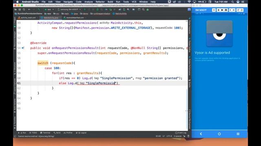This screenshot has height=146, width=261.
Task: Switch to the activity_main.xml editor tab
Action: pos(27,18)
